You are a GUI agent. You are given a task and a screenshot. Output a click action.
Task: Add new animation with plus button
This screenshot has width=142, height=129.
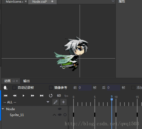coord(63,102)
